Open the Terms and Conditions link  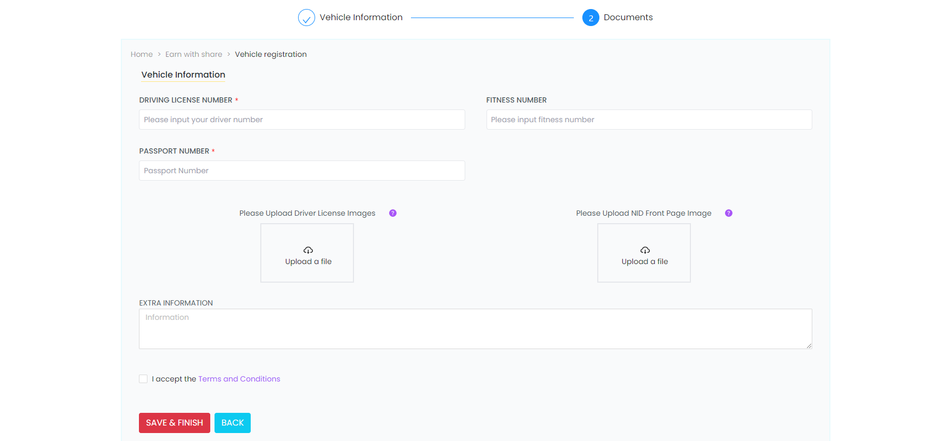click(x=239, y=379)
